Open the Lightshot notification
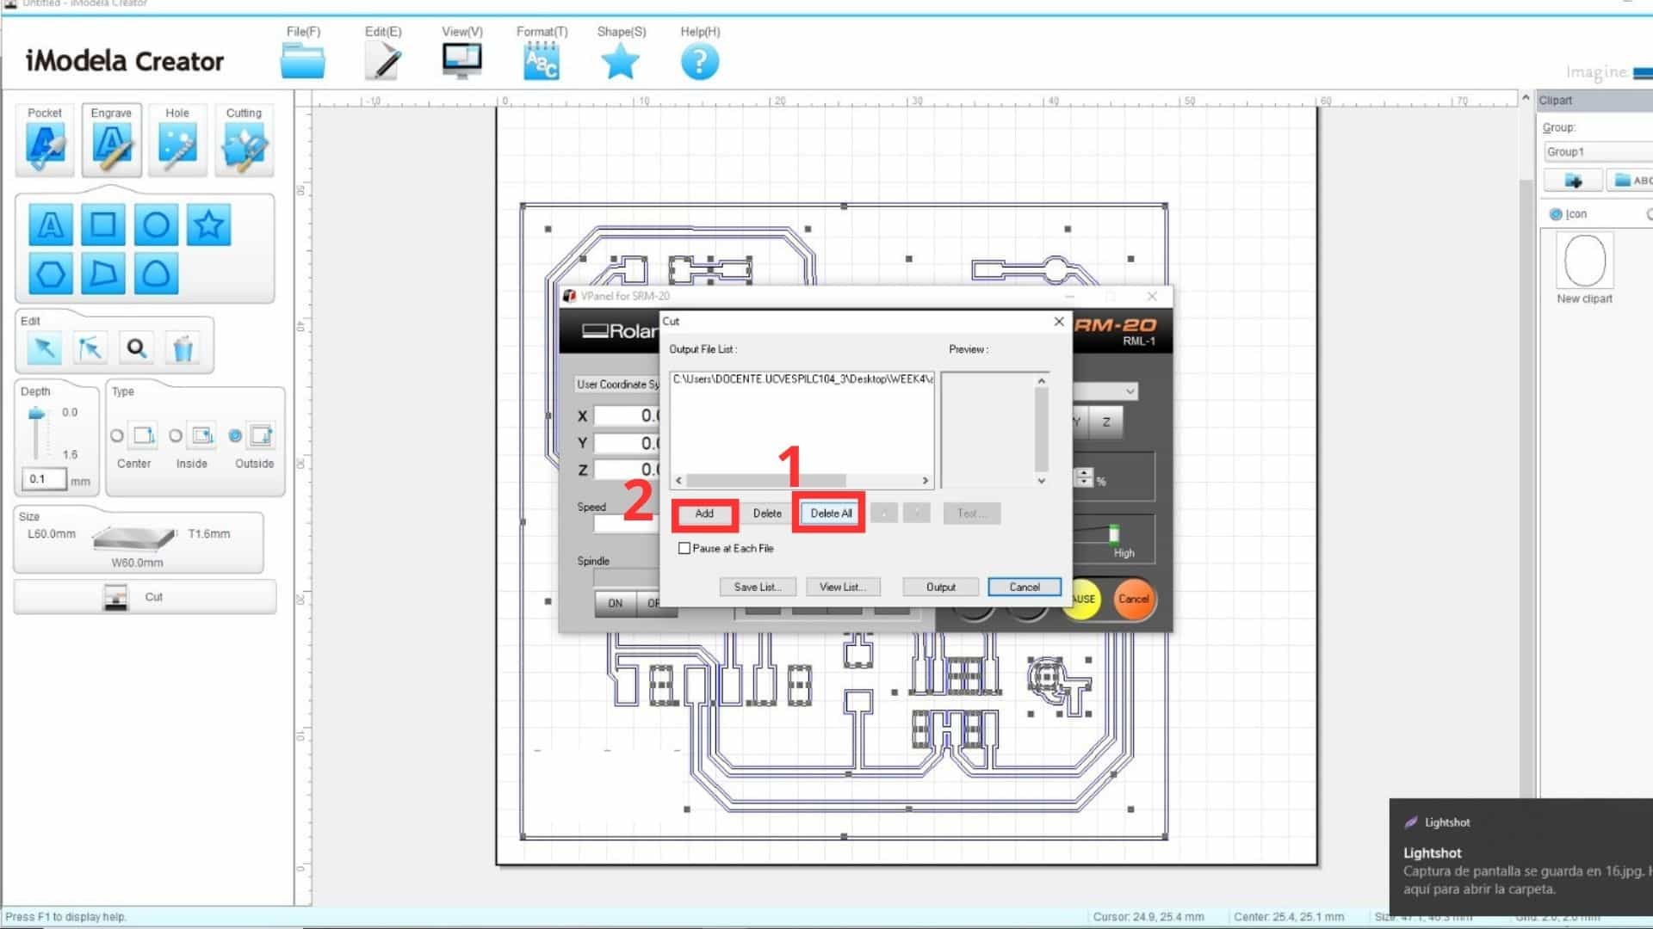Screen dimensions: 1653x929 tap(1521, 857)
